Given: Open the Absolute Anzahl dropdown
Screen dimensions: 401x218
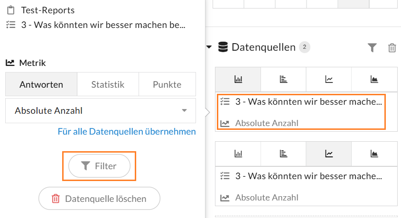Looking at the screenshot, I should pos(101,111).
